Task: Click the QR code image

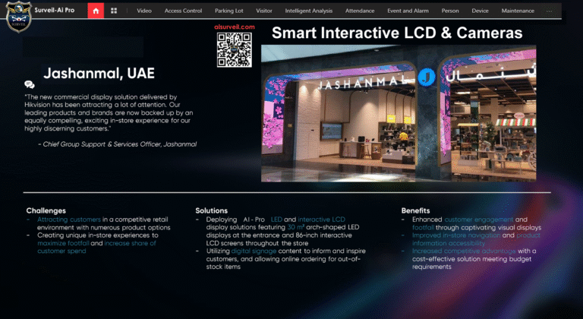Action: pyautogui.click(x=235, y=50)
